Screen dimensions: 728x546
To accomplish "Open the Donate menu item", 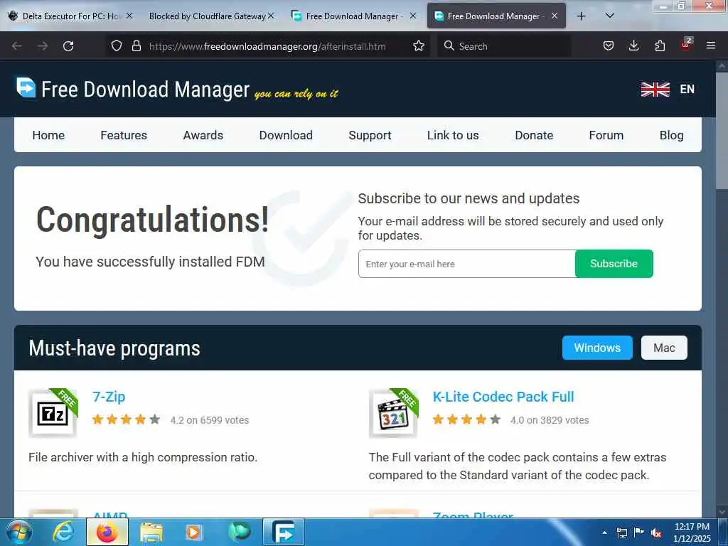I will (x=534, y=135).
